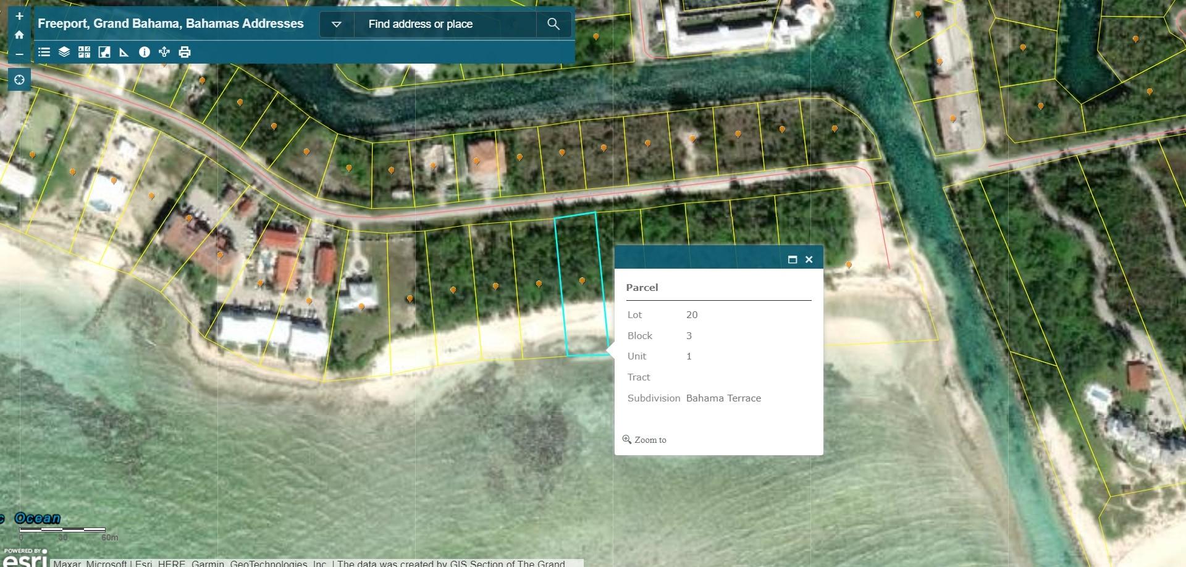Find my current location
This screenshot has height=567, width=1186.
19,80
